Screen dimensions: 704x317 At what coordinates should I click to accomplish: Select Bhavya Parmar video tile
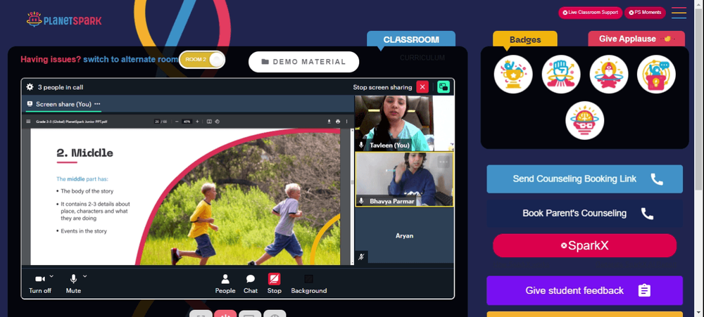[x=404, y=179]
